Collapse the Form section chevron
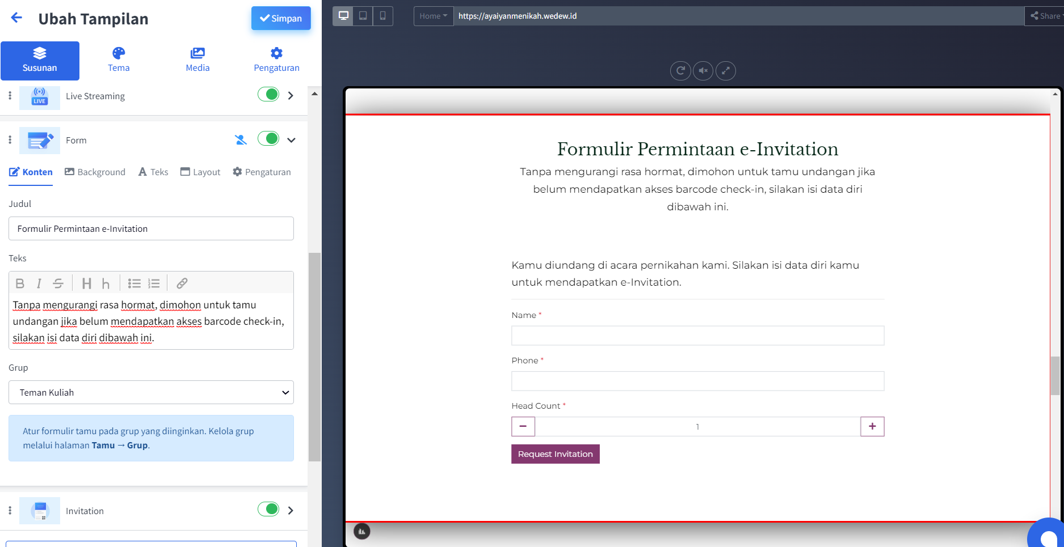Viewport: 1064px width, 547px height. pyautogui.click(x=291, y=140)
